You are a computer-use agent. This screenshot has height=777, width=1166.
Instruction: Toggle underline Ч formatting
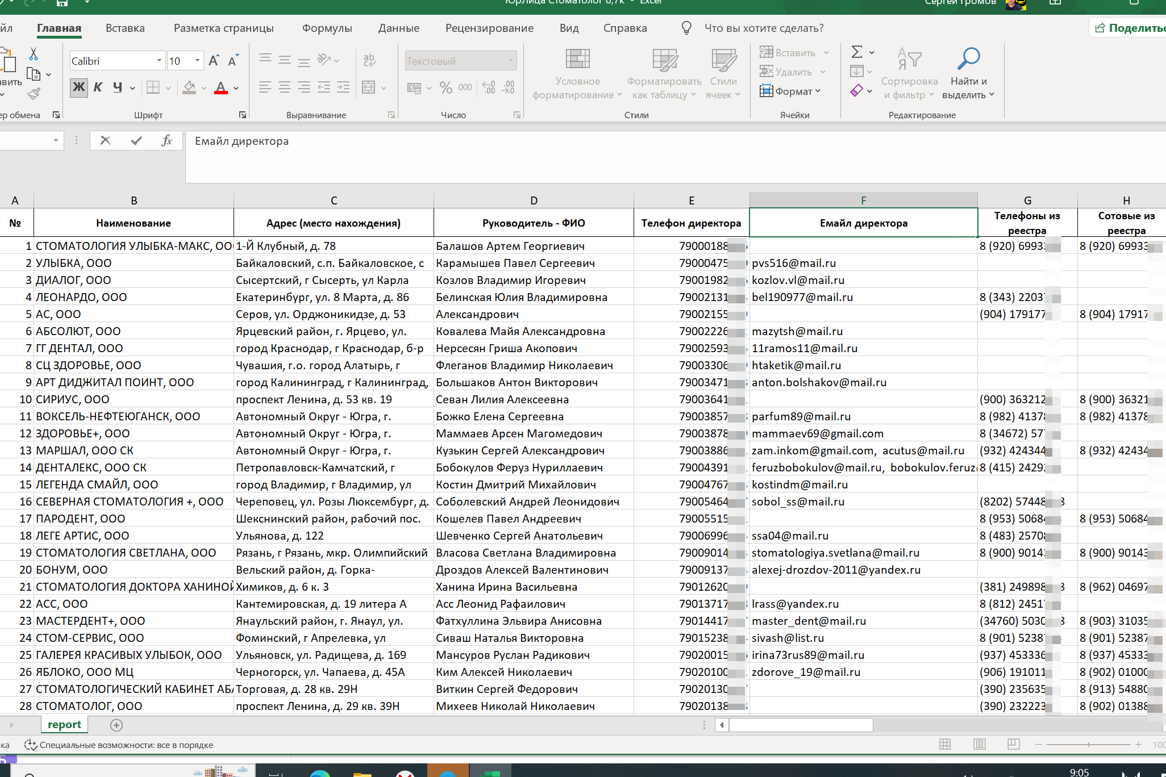(118, 87)
